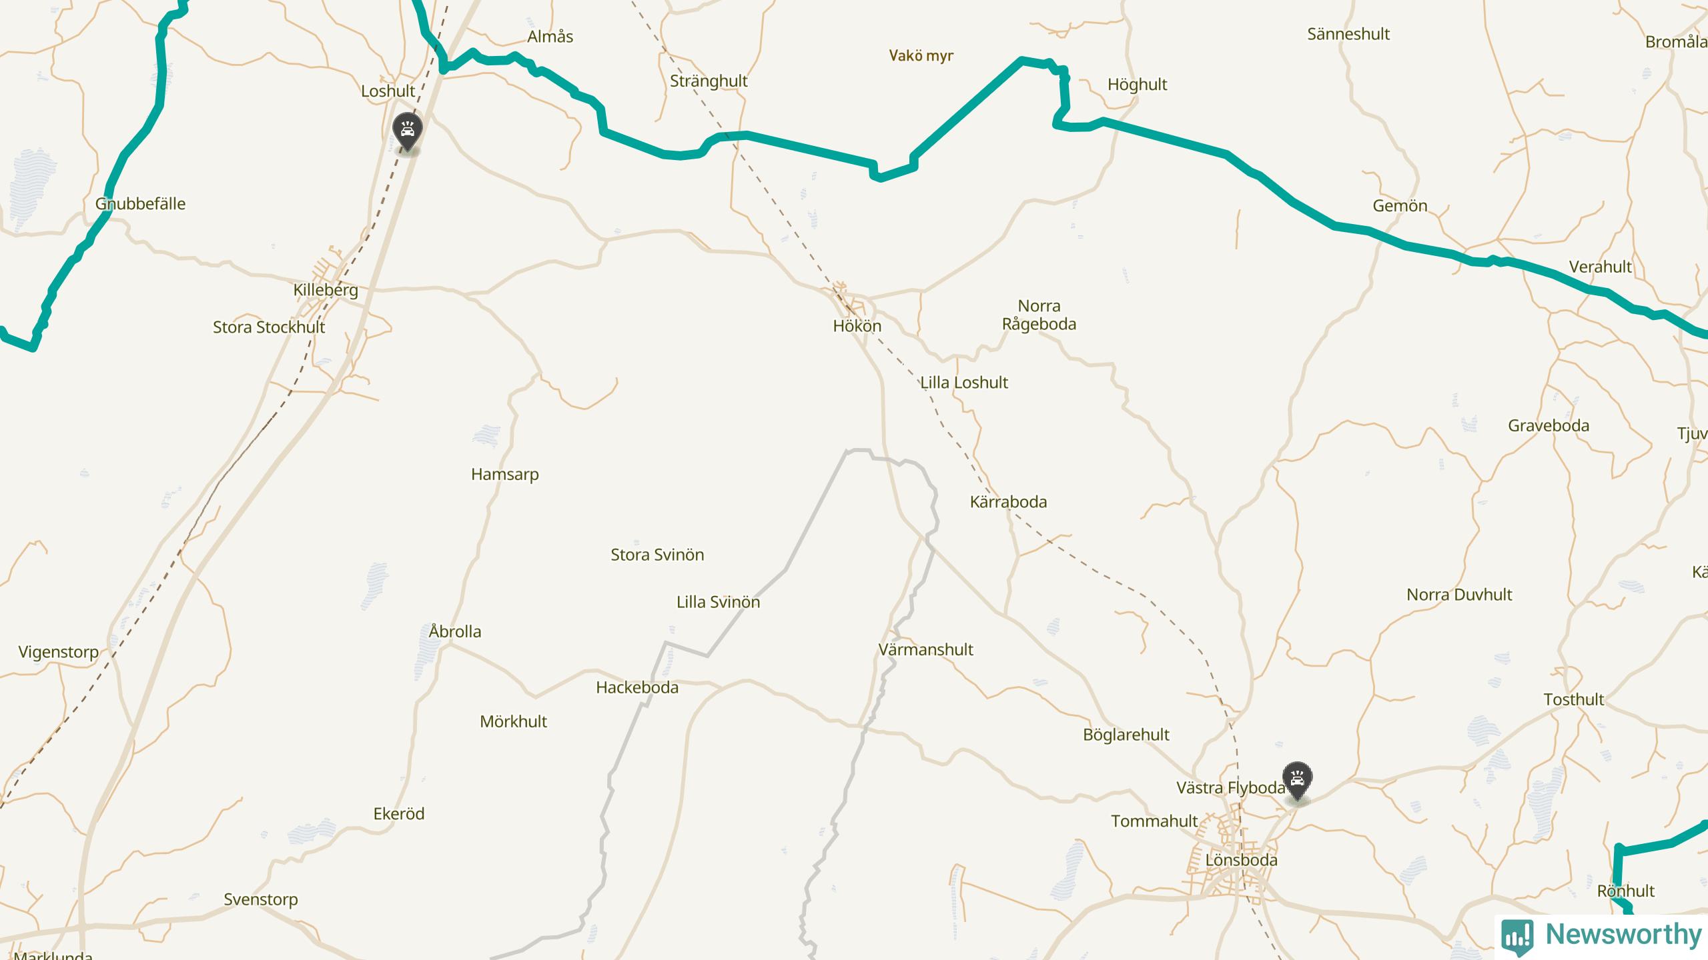
Task: Click the Höghult place label
Action: [x=1138, y=85]
